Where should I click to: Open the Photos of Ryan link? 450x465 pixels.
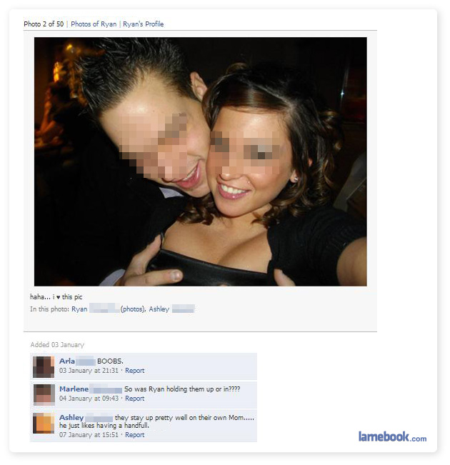94,24
